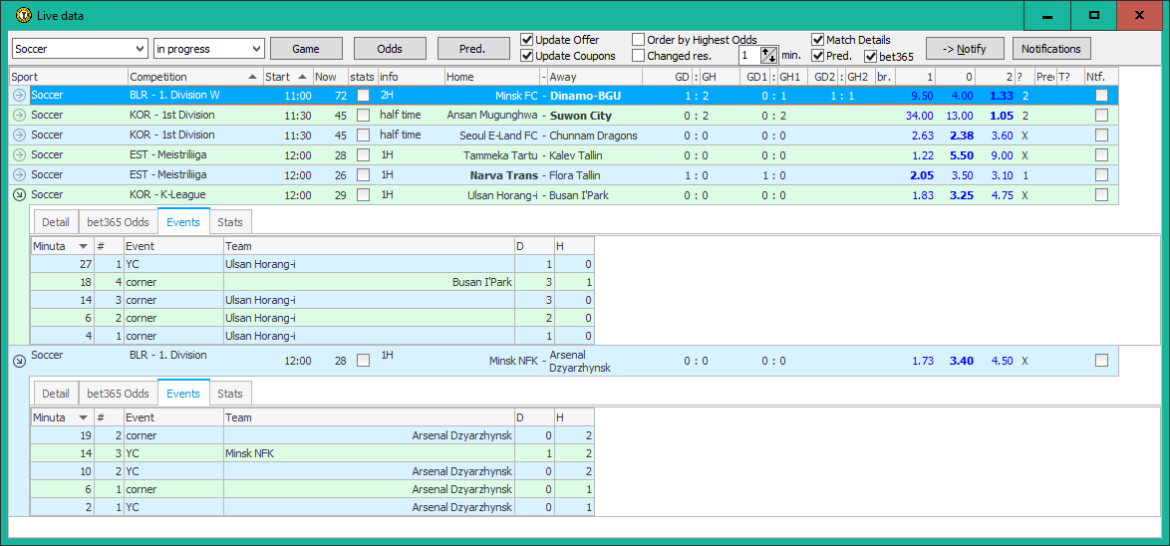Click the Tammeka Tartu row arrow icon

(x=19, y=155)
